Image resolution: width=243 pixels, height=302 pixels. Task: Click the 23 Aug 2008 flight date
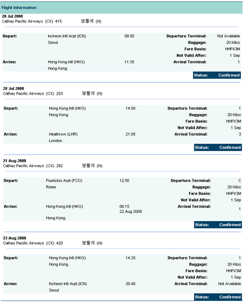point(14,238)
